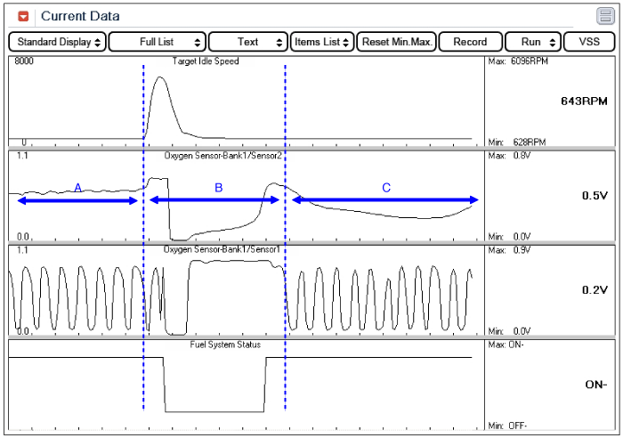Viewport: 623px width, 438px height.
Task: Select the Target Idle Speed graph title
Action: (206, 61)
